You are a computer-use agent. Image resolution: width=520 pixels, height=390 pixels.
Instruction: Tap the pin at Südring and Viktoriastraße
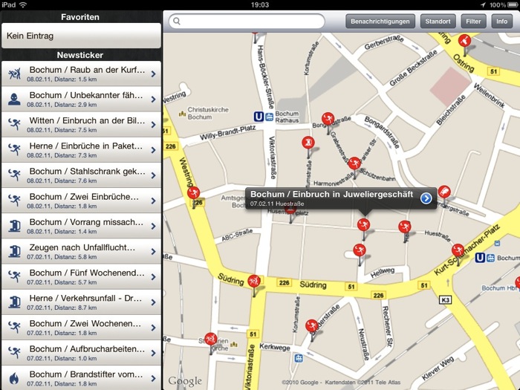[254, 282]
